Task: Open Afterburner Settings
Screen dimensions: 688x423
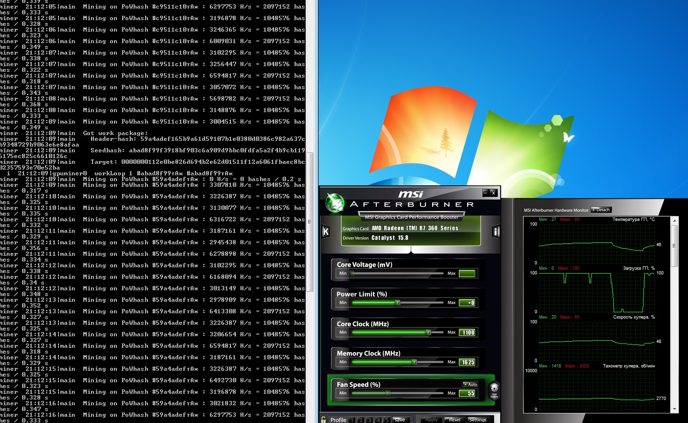Action: [x=477, y=420]
